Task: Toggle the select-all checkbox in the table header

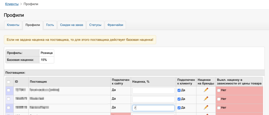Action: (9, 82)
